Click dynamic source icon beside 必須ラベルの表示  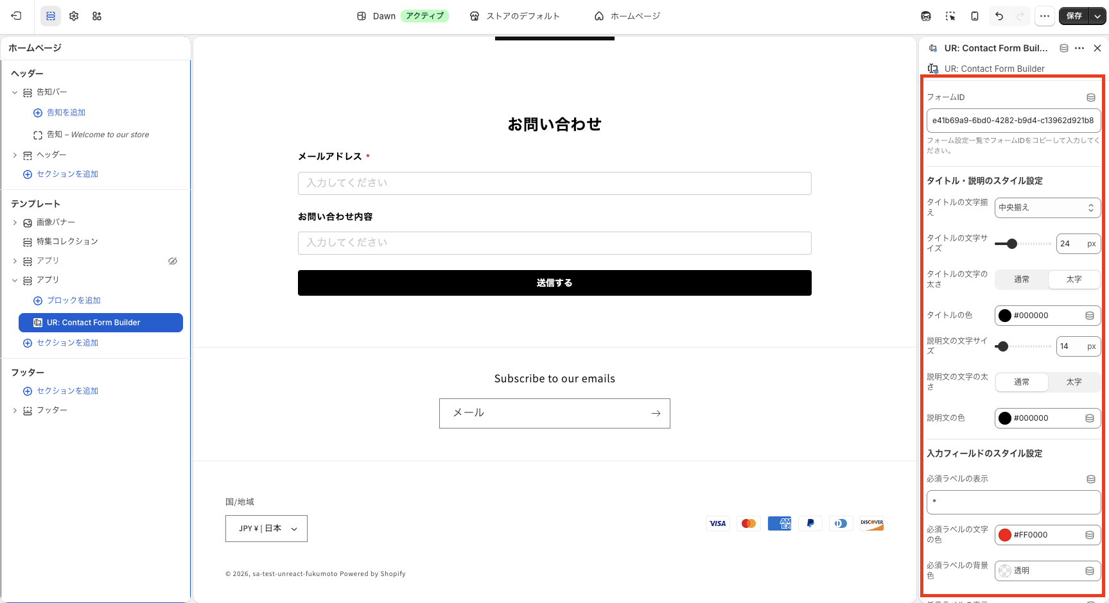click(1090, 479)
